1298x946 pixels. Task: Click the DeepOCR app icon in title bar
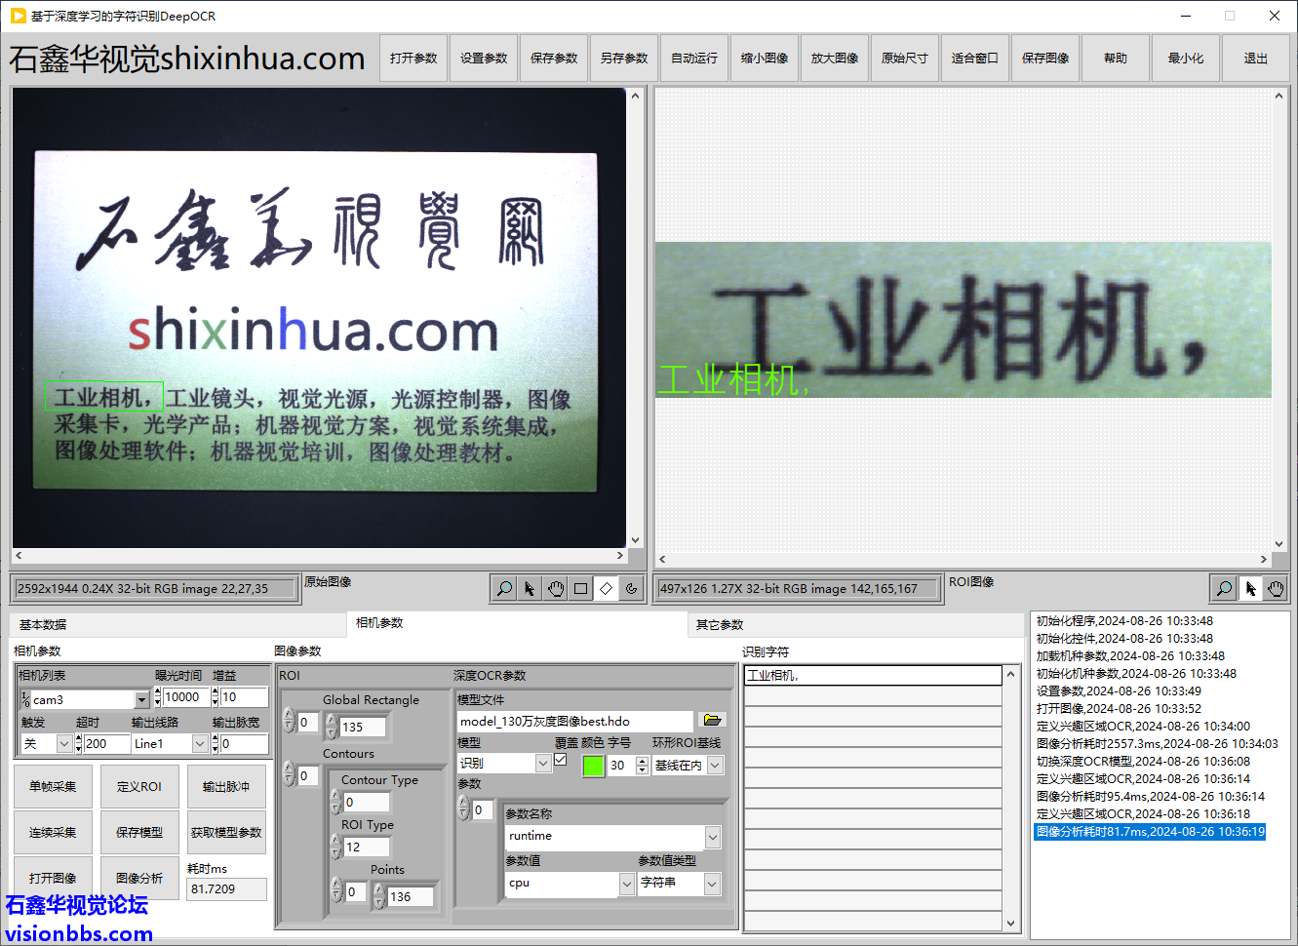click(18, 16)
